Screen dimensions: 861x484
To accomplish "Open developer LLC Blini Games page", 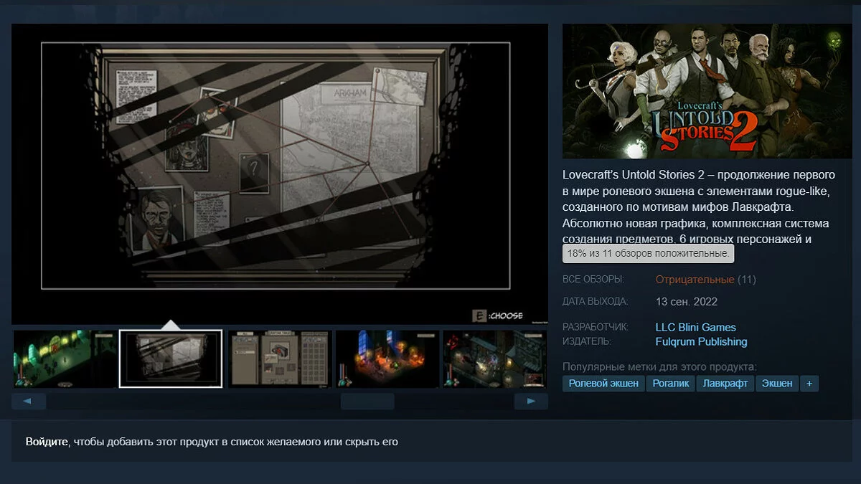I will coord(696,327).
